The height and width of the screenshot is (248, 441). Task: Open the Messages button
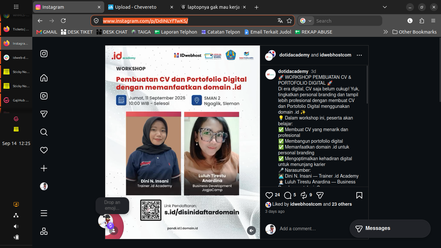coord(390,229)
